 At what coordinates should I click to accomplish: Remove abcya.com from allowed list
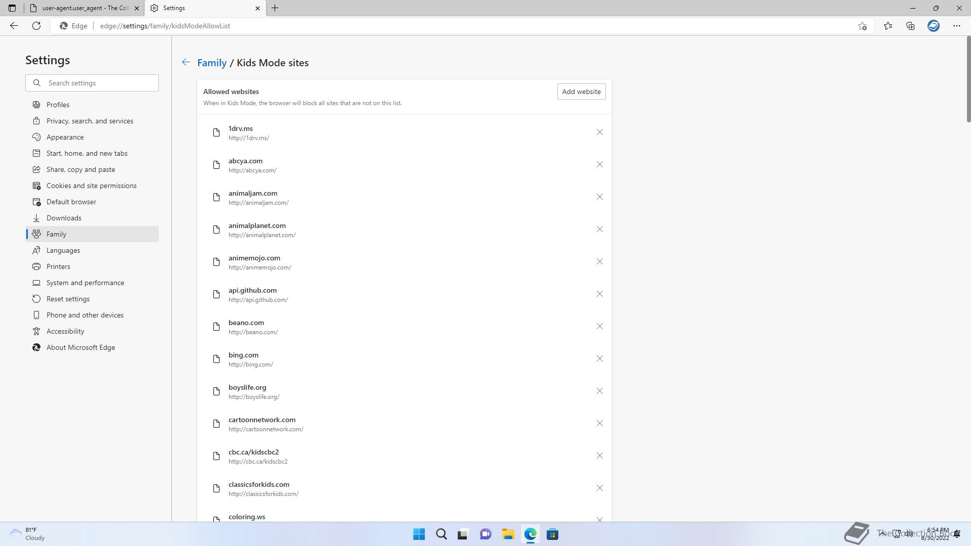point(599,165)
